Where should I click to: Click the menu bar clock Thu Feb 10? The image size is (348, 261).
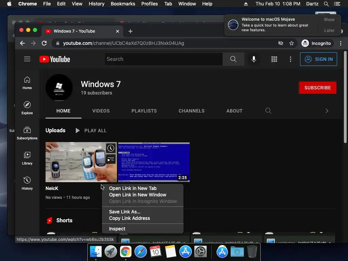tap(278, 4)
